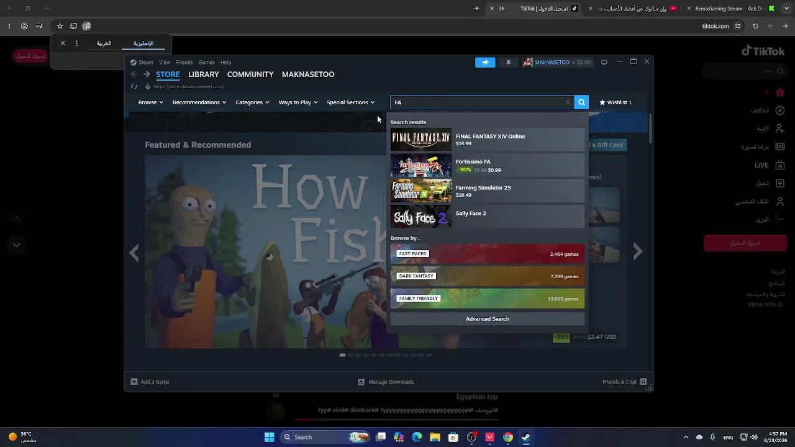795x447 pixels.
Task: Expand the Recommendations dropdown
Action: (x=199, y=102)
